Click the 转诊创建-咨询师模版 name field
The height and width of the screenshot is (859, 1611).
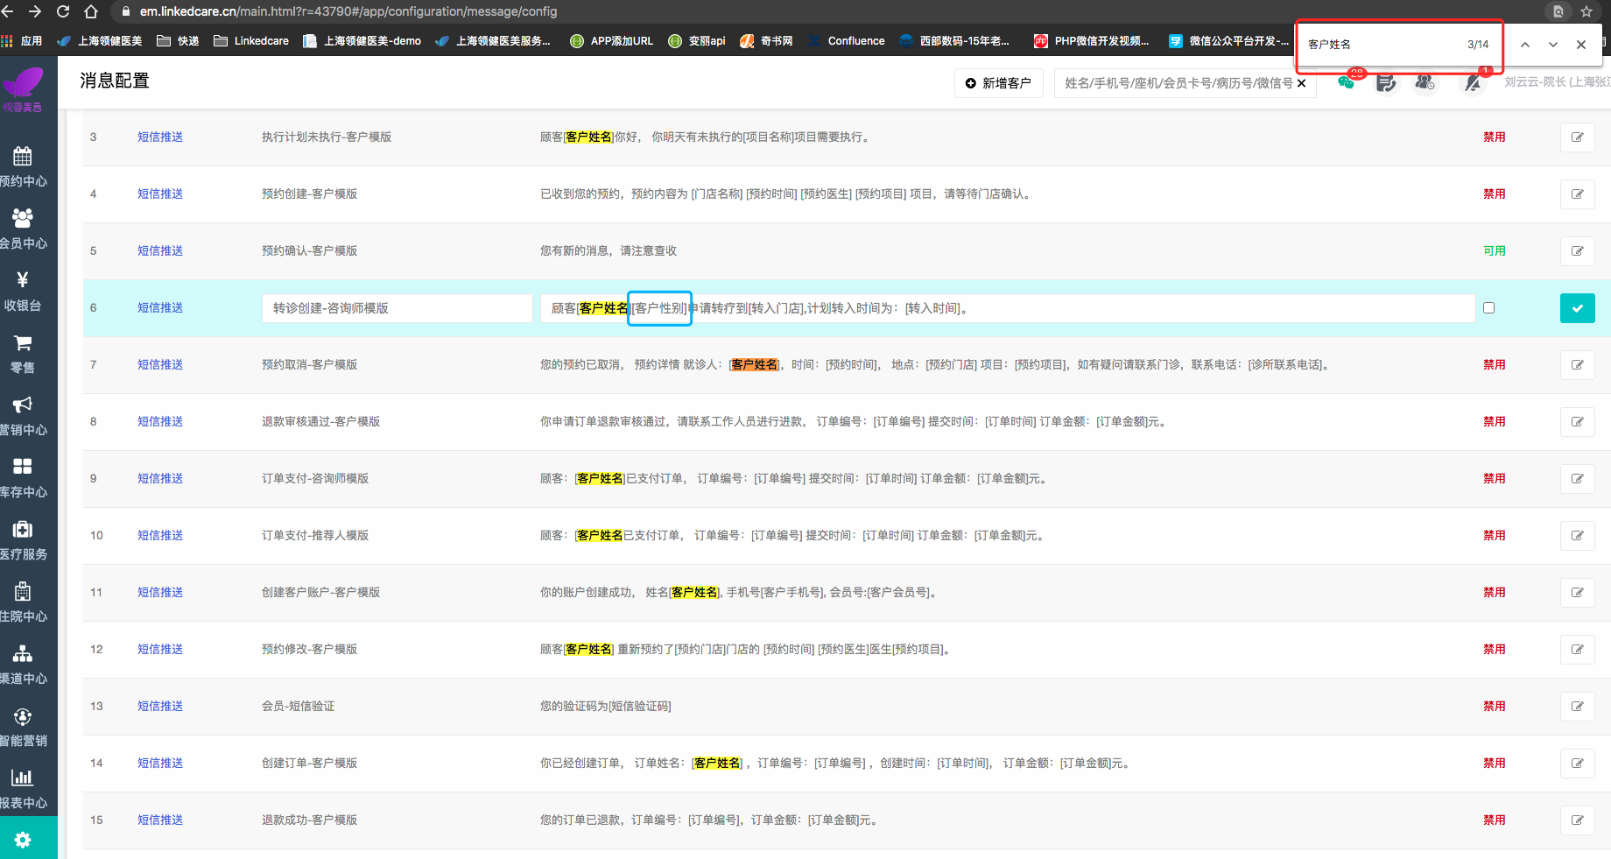(397, 308)
